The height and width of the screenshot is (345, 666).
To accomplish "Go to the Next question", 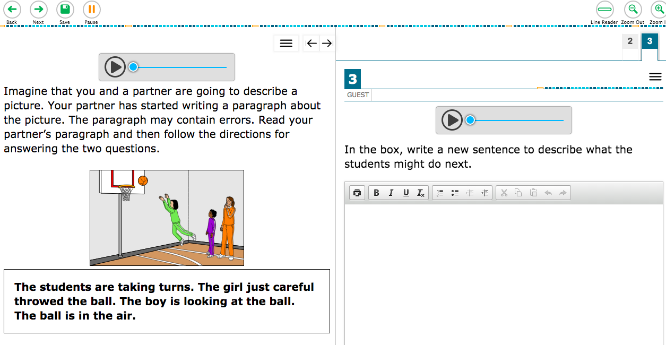I will pyautogui.click(x=38, y=9).
